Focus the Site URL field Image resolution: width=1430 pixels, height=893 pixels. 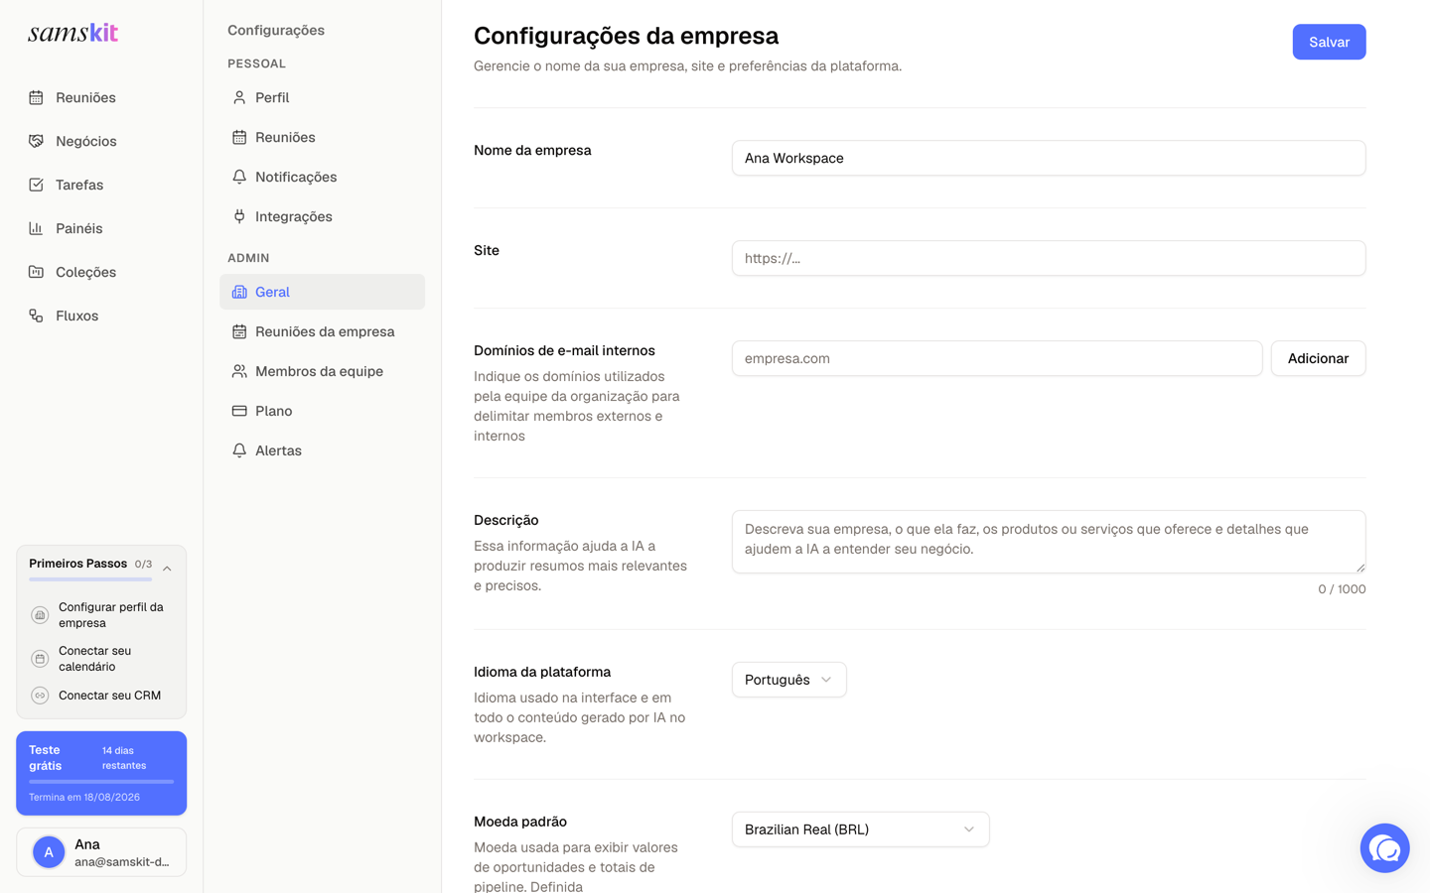pos(1049,258)
